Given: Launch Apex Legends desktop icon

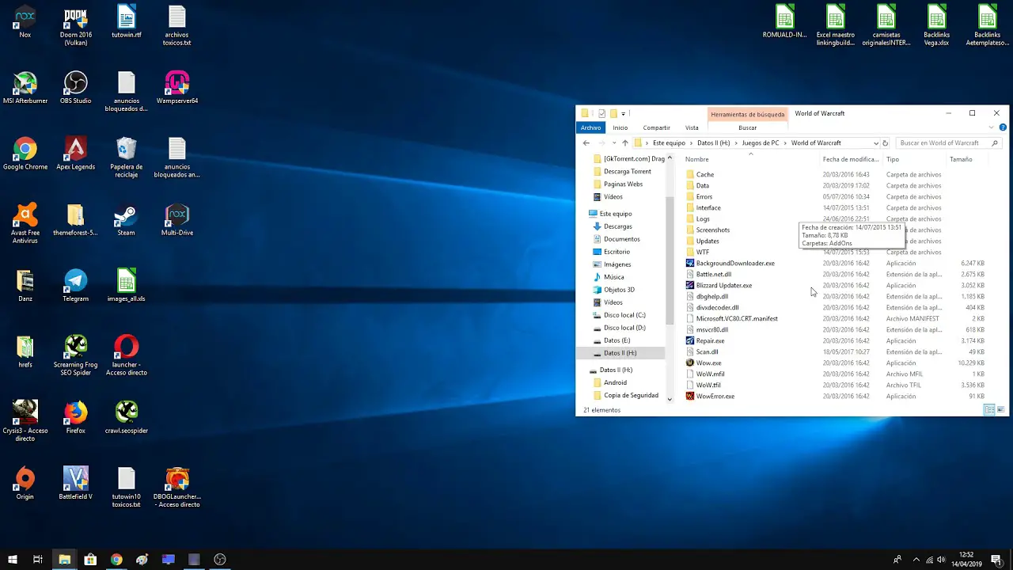Looking at the screenshot, I should (75, 154).
